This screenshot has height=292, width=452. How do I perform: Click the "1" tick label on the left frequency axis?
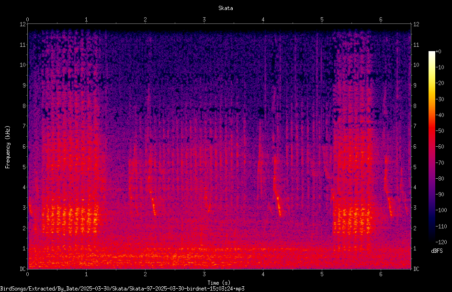(24, 249)
